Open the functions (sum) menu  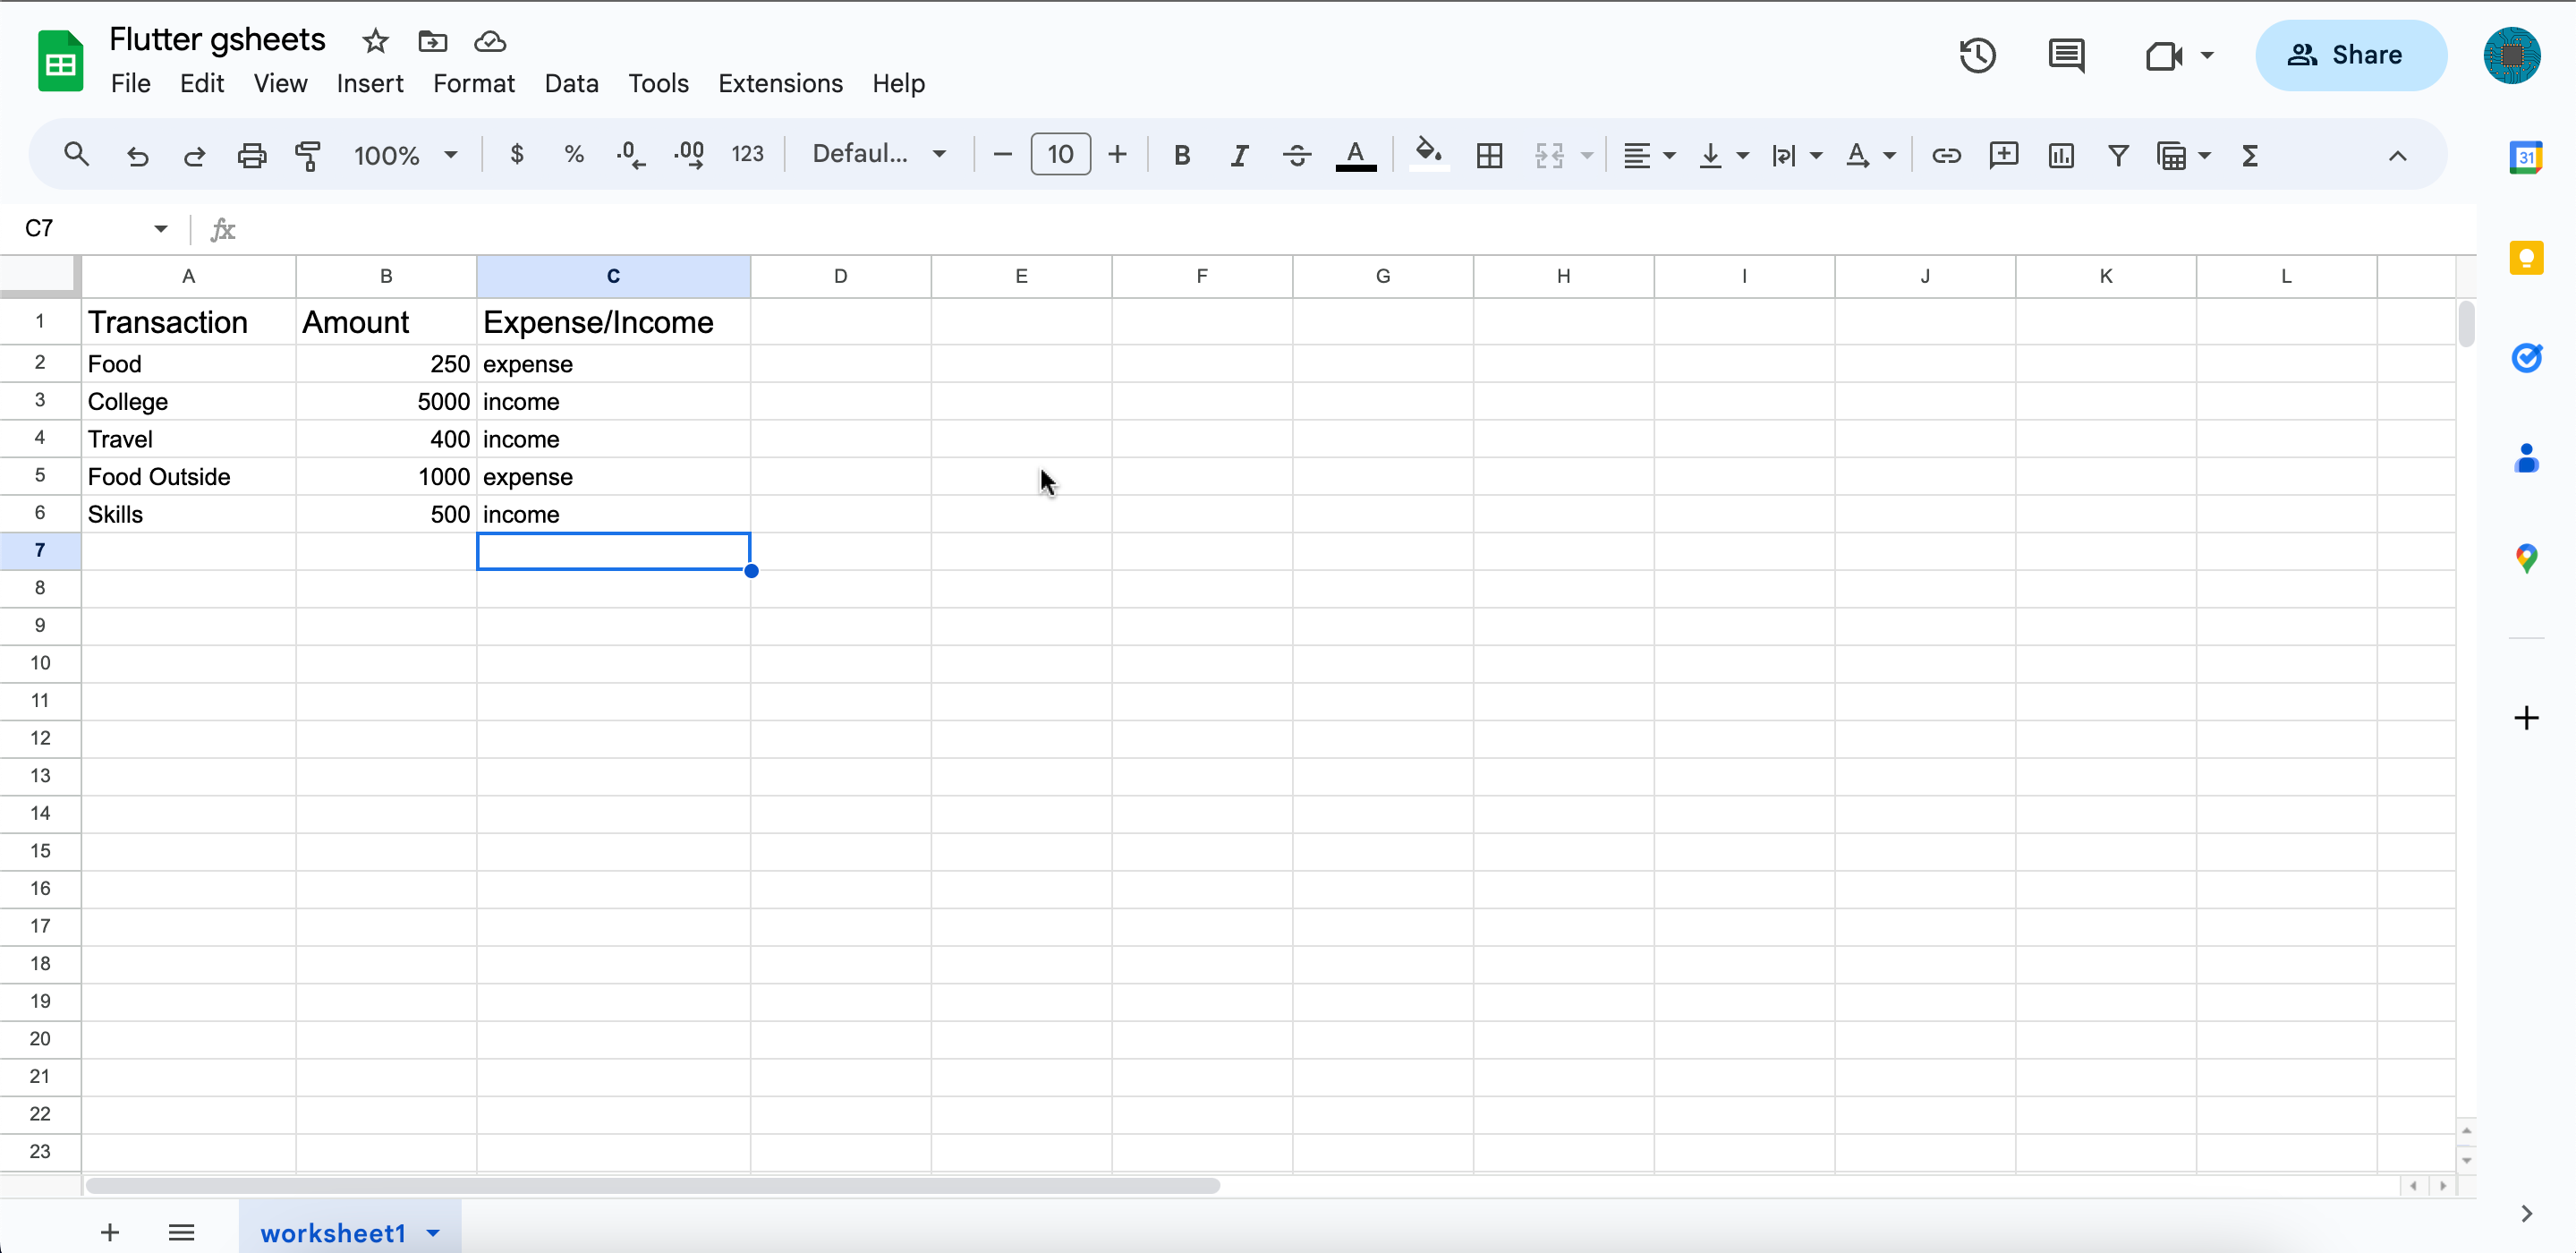click(2249, 155)
